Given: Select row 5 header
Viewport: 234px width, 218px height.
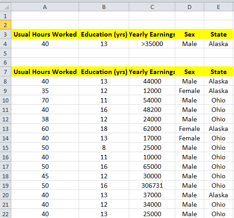Looking at the screenshot, I should tap(5, 53).
